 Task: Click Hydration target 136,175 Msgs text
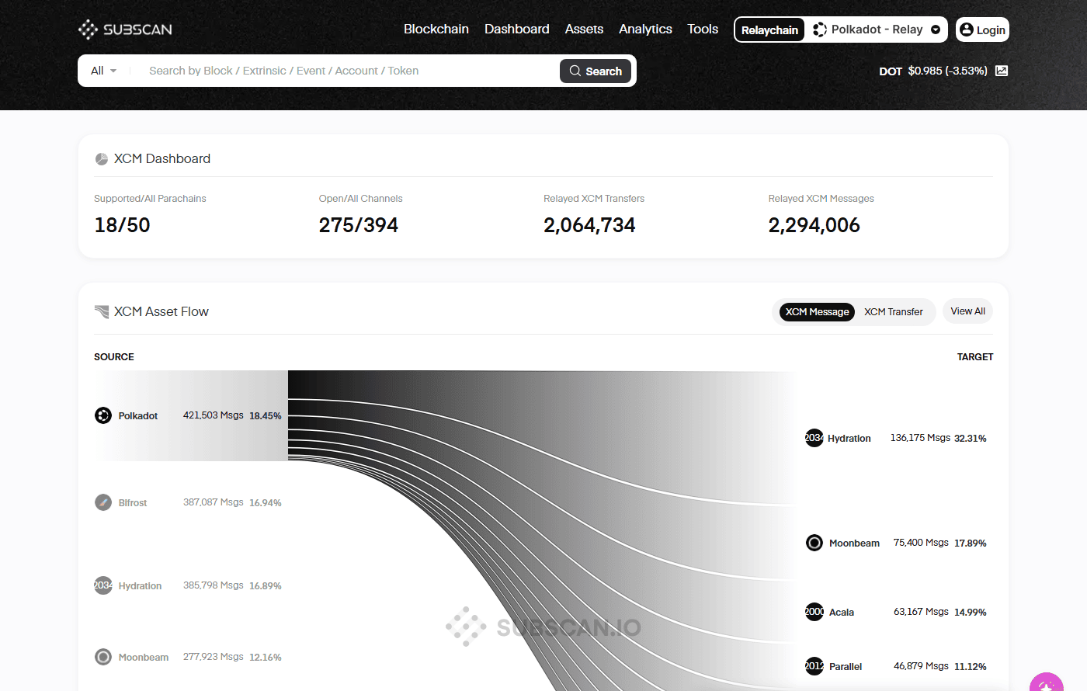[x=920, y=438]
